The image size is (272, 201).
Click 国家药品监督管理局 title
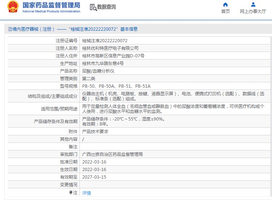click(x=51, y=5)
